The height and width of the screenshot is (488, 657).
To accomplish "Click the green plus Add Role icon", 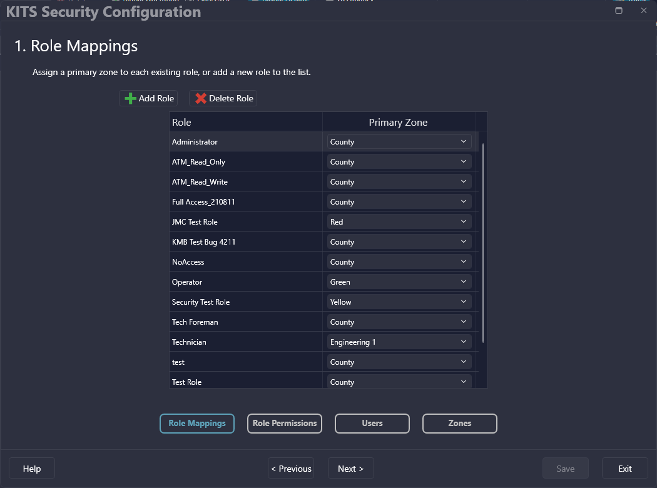I will [130, 99].
